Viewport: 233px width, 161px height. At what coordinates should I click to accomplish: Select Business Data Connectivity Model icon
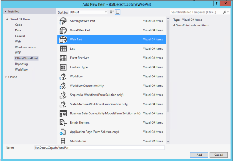63,113
